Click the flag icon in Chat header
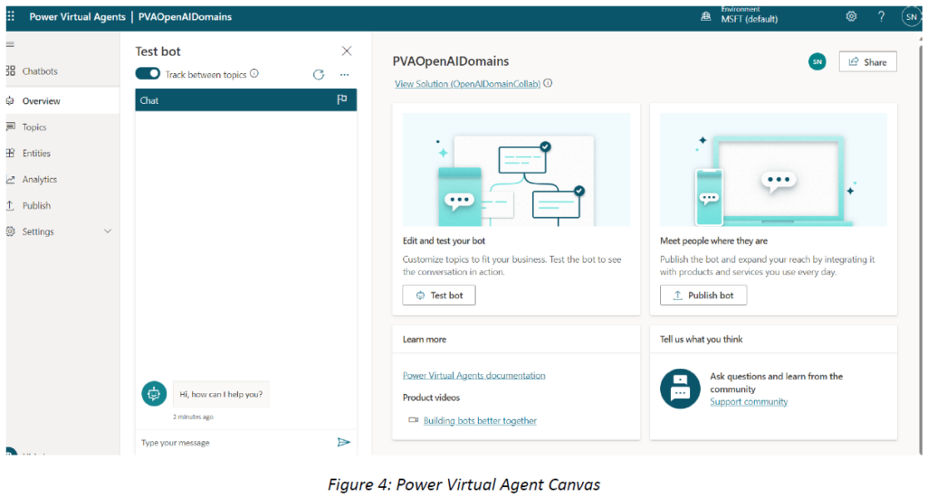927x497 pixels. coord(341,99)
